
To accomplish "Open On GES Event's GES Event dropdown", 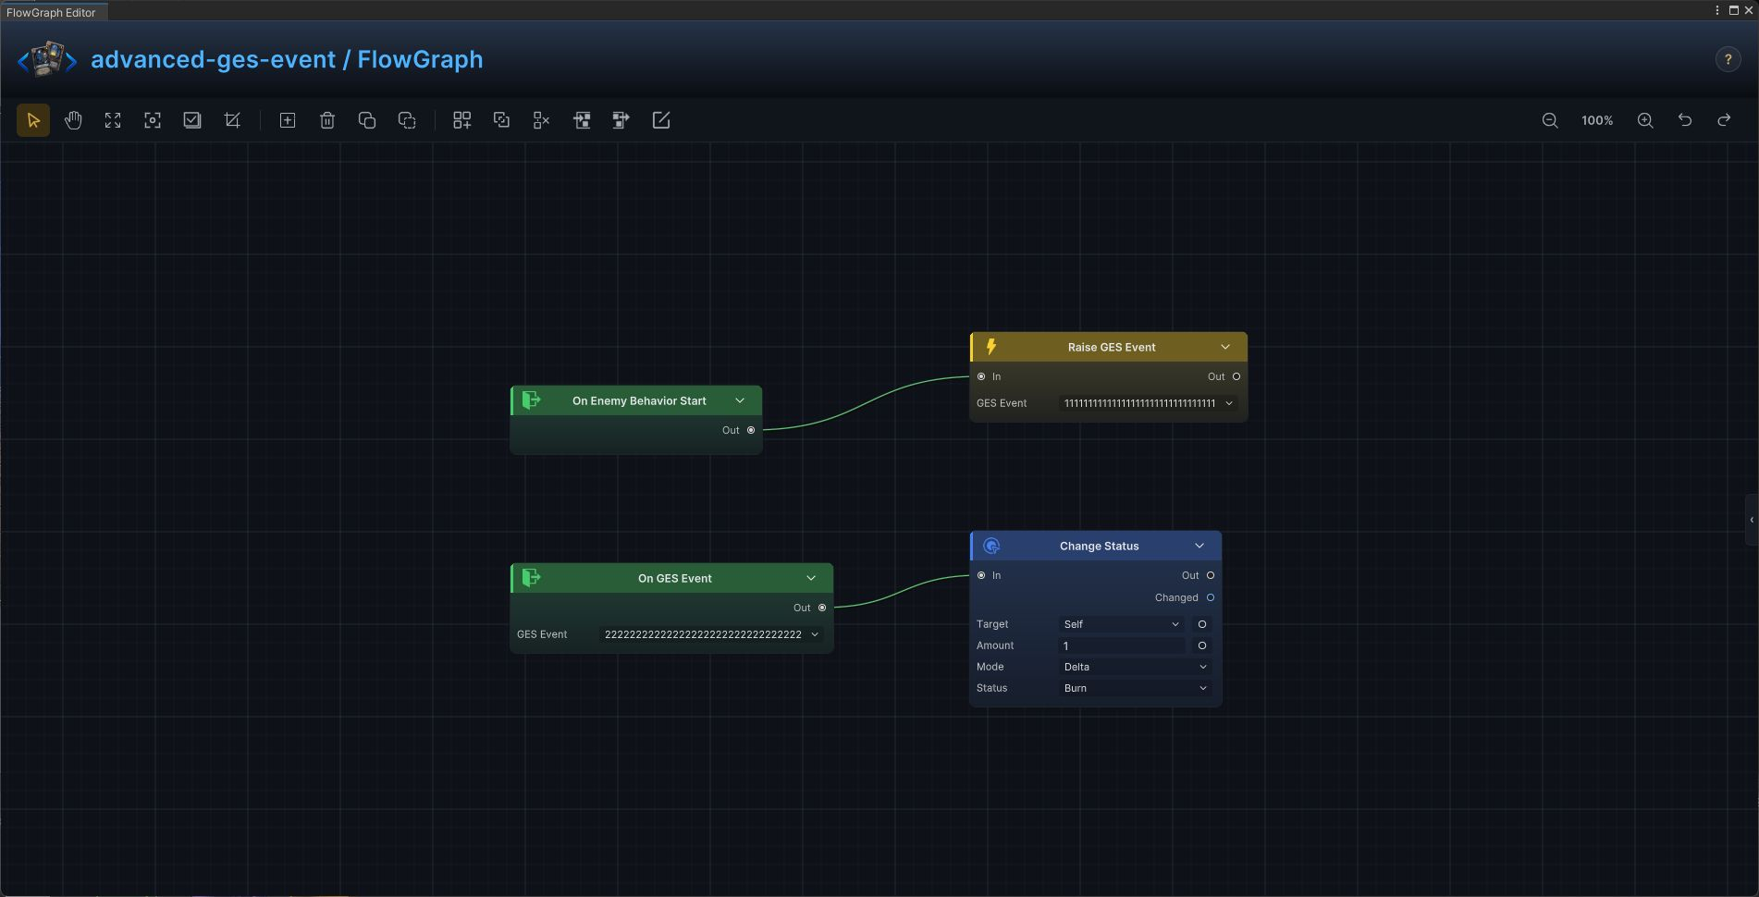I will pyautogui.click(x=712, y=634).
